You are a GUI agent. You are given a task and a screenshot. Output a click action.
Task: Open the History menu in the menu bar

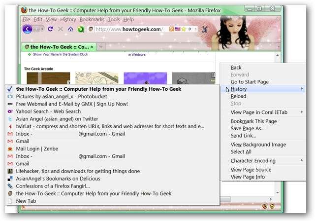point(68,20)
